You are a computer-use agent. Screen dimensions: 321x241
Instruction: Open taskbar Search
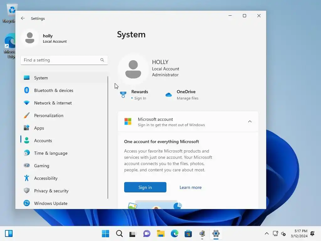[119, 233]
